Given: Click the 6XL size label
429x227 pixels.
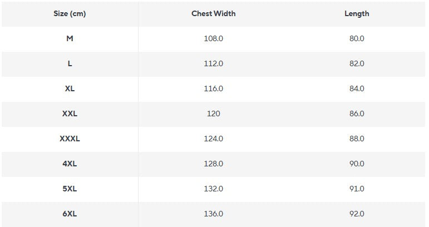Looking at the screenshot, I should click(70, 214).
